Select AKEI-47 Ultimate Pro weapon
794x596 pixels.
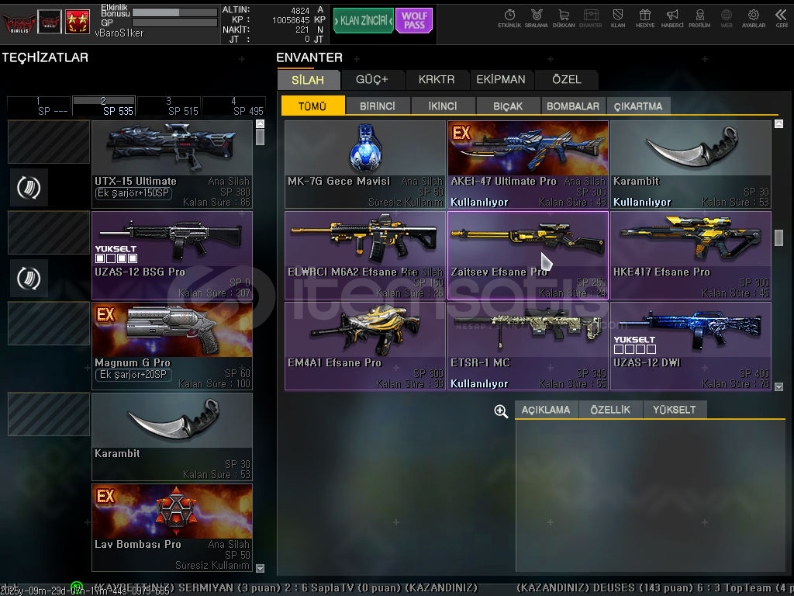[x=527, y=165]
